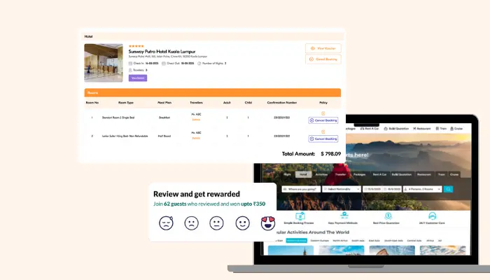Select the heart-eyes emoji rating
490x280 pixels.
[268, 223]
